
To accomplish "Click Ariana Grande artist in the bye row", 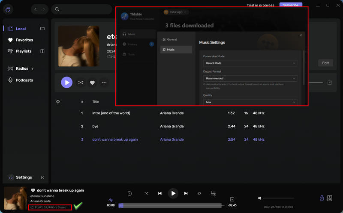I will point(172,126).
